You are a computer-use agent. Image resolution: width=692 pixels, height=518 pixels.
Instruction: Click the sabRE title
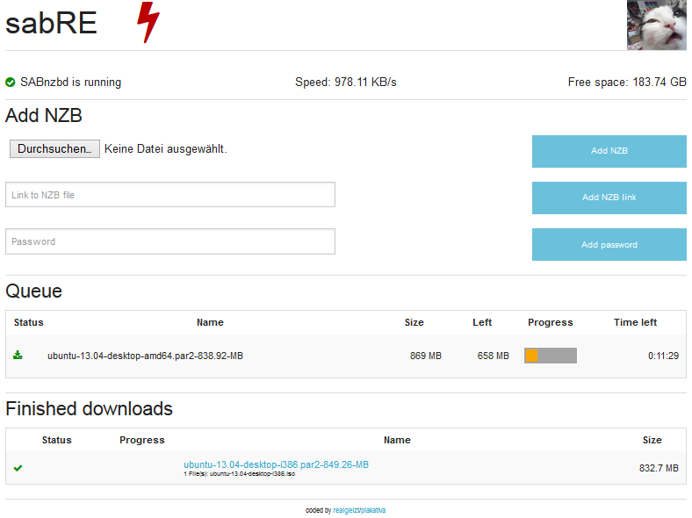coord(51,23)
